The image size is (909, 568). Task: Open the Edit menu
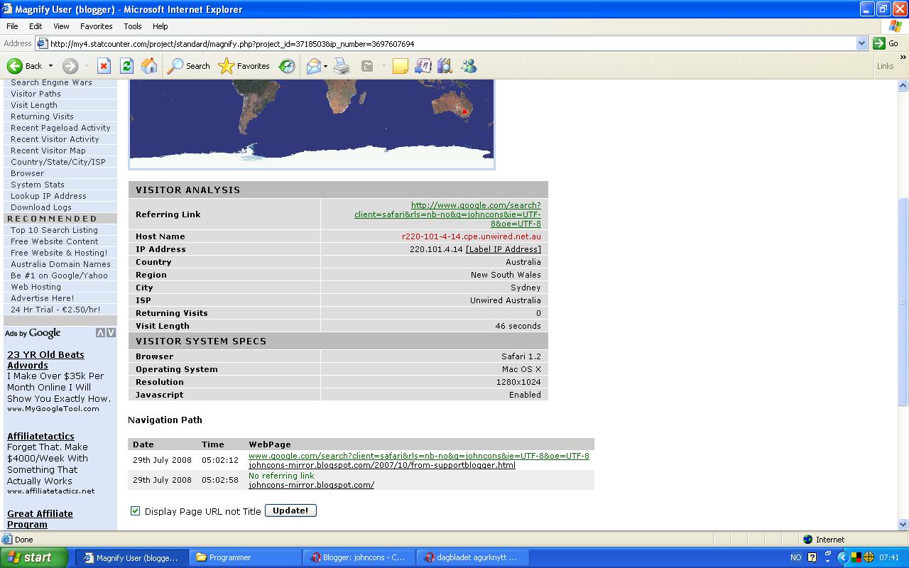click(x=36, y=26)
